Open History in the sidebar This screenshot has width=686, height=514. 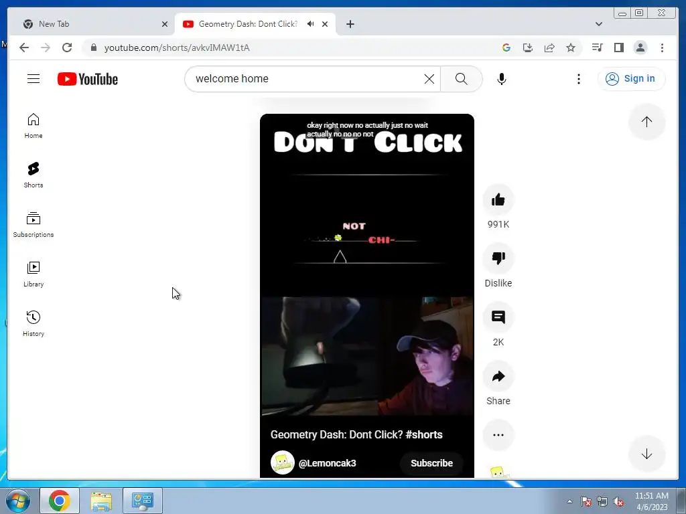33,323
